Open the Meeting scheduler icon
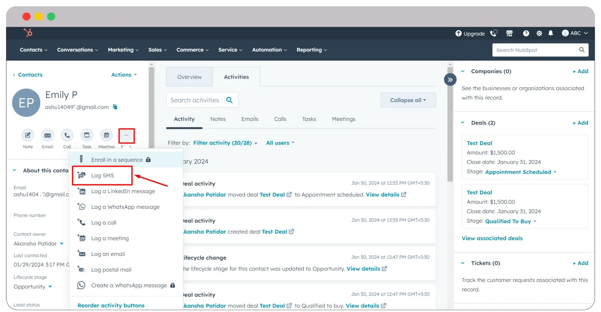601x312 pixels. click(106, 135)
